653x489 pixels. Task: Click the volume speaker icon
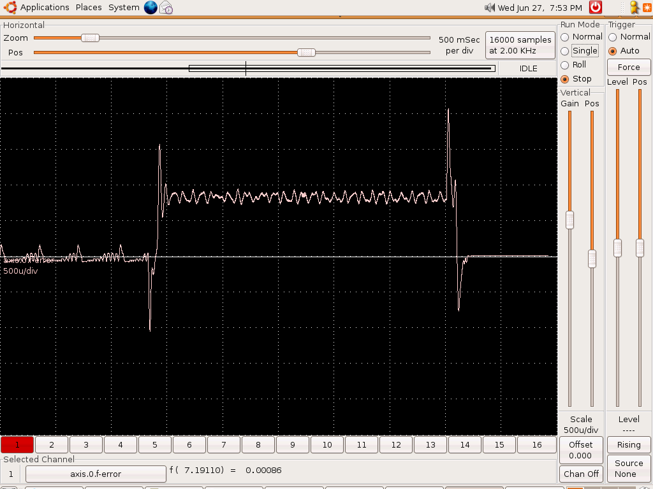(490, 8)
